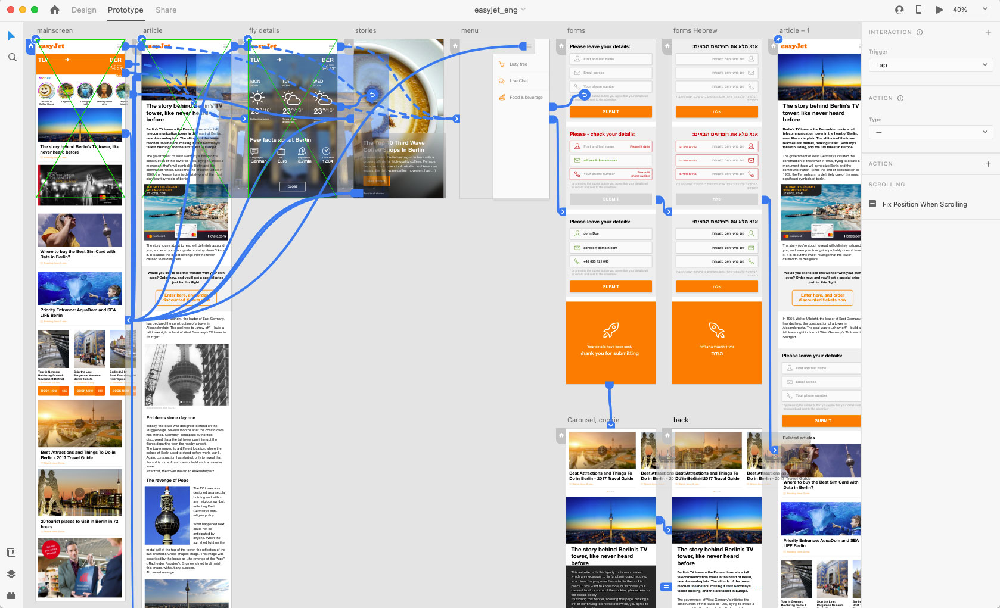Activate the Zoom magnifier tool
Image resolution: width=1000 pixels, height=608 pixels.
[12, 57]
